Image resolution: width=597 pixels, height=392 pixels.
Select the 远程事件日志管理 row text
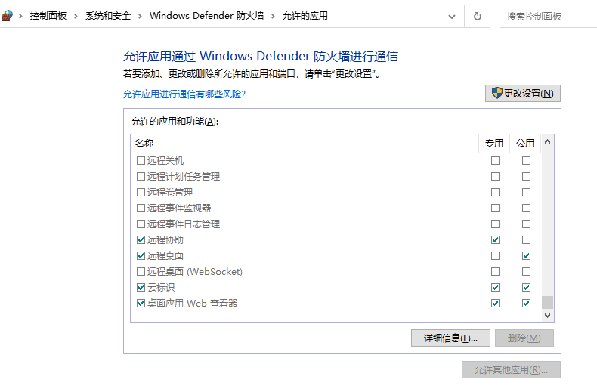(184, 224)
